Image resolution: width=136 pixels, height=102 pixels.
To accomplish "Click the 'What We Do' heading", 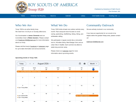I will pos(59,25).
